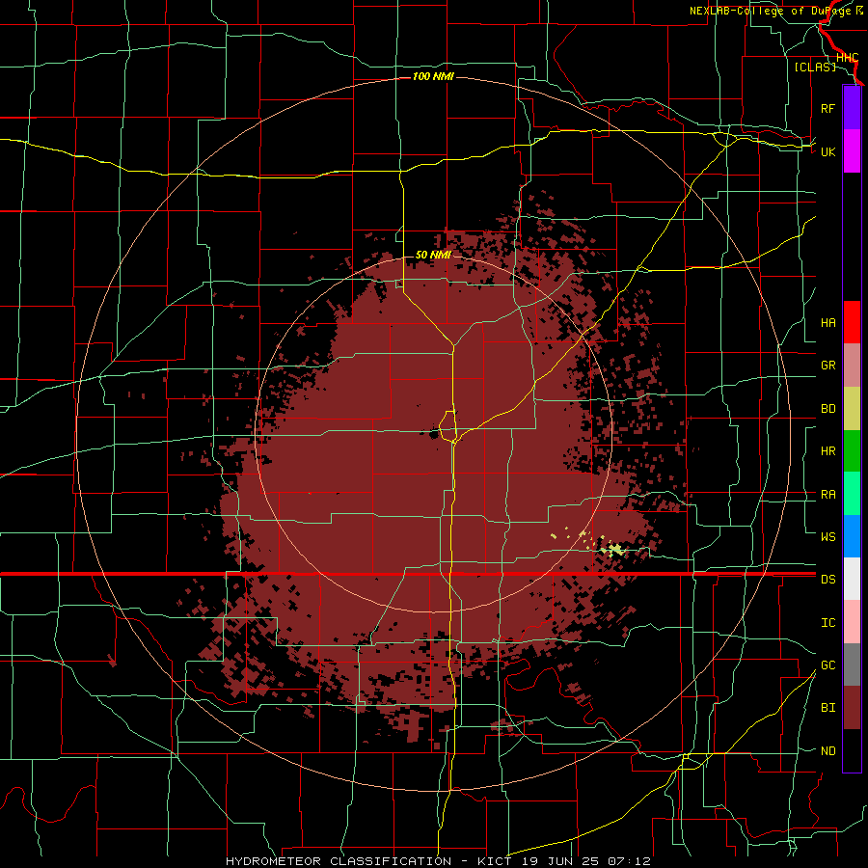Click the [CLAS] label
The height and width of the screenshot is (868, 868).
[815, 68]
